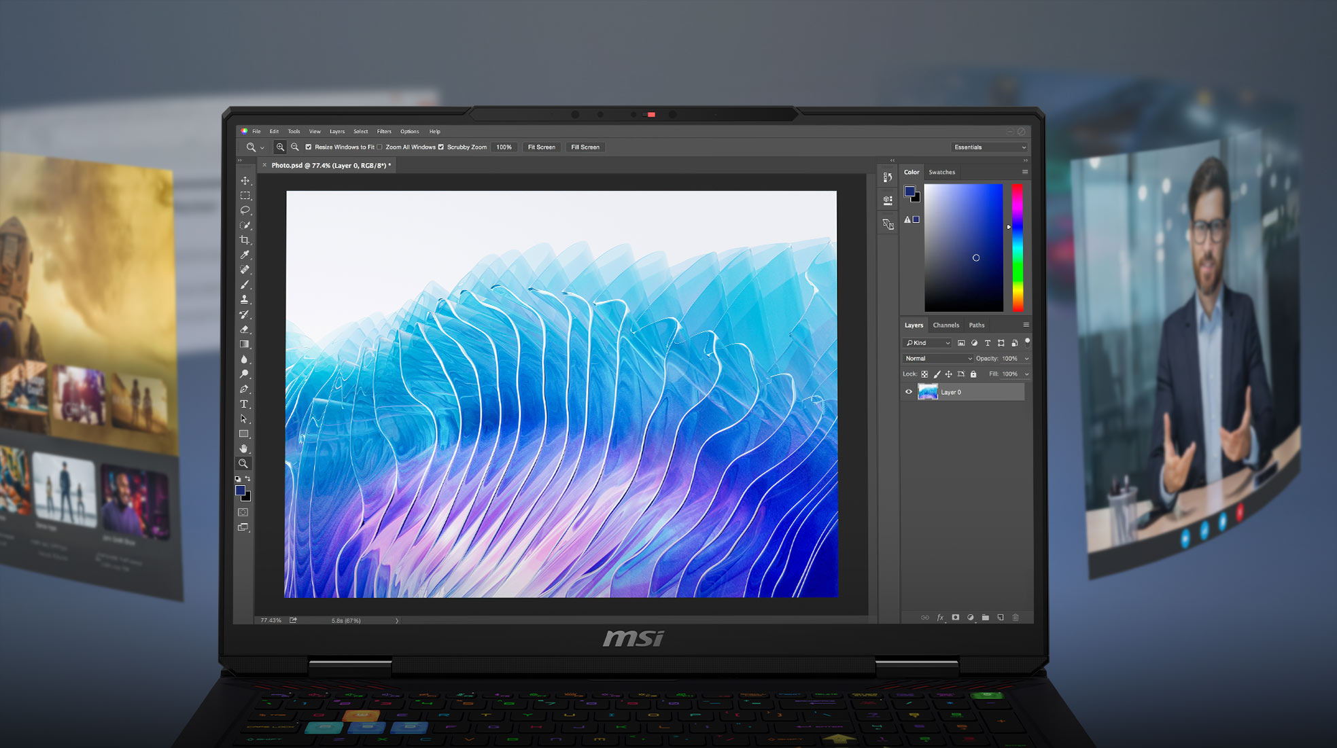Screen dimensions: 1337x748
Task: Open the Kind filter dropdown
Action: coord(926,342)
